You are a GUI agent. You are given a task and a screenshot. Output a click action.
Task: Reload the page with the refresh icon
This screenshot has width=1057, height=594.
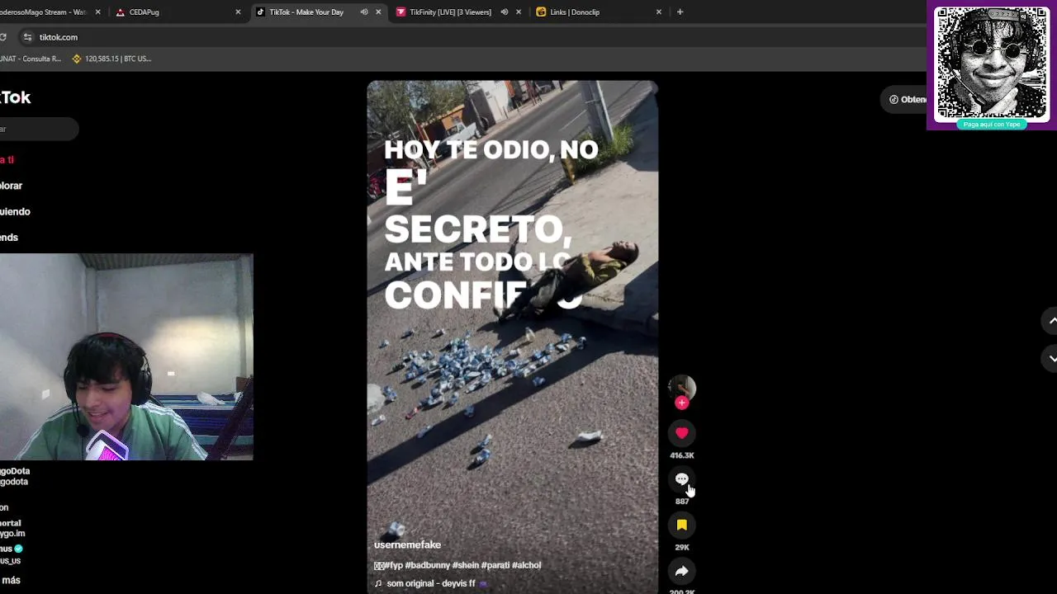(x=3, y=37)
